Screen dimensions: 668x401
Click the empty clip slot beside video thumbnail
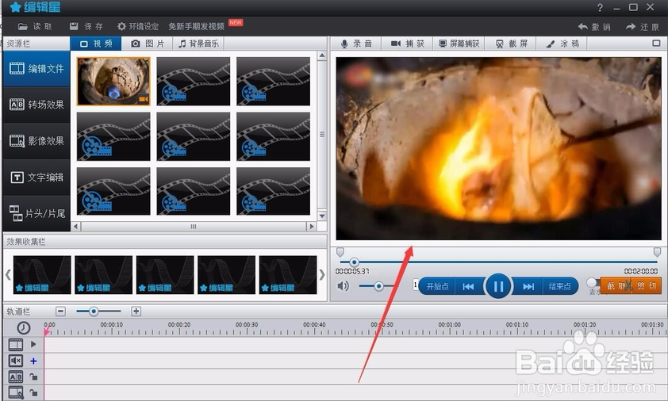(x=194, y=81)
